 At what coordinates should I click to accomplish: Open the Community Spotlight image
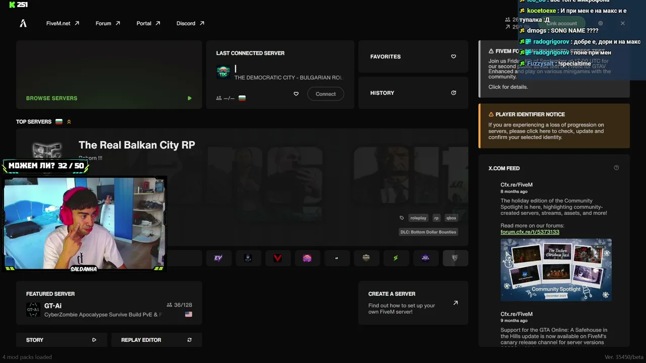pos(556,270)
